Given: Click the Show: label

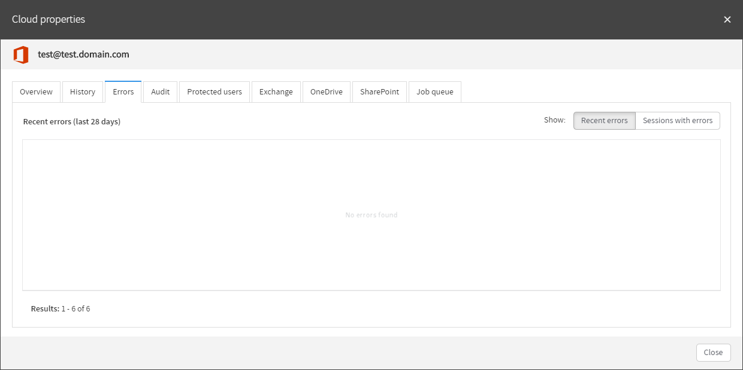Looking at the screenshot, I should [555, 120].
